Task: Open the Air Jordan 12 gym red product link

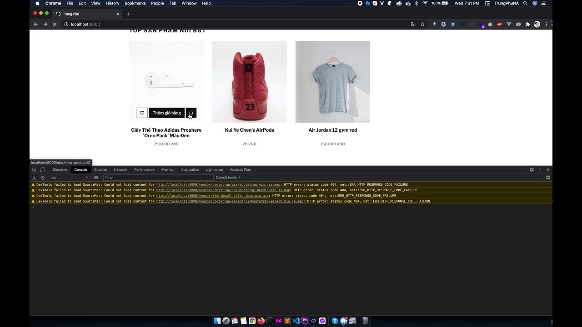Action: tap(333, 130)
